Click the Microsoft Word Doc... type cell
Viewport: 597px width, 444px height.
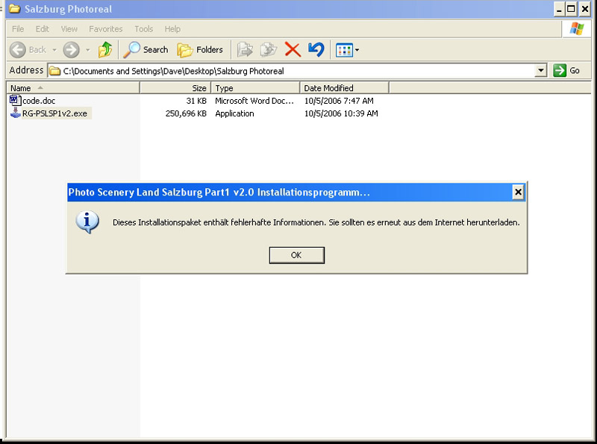(x=254, y=101)
